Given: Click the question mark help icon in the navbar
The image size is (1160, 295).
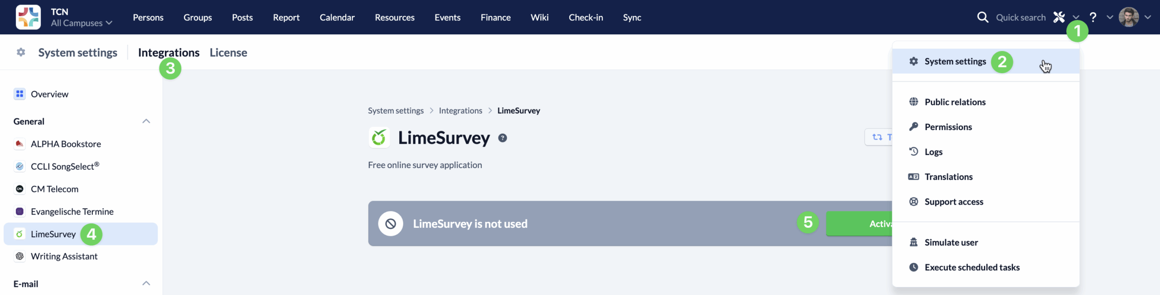Looking at the screenshot, I should pyautogui.click(x=1093, y=17).
